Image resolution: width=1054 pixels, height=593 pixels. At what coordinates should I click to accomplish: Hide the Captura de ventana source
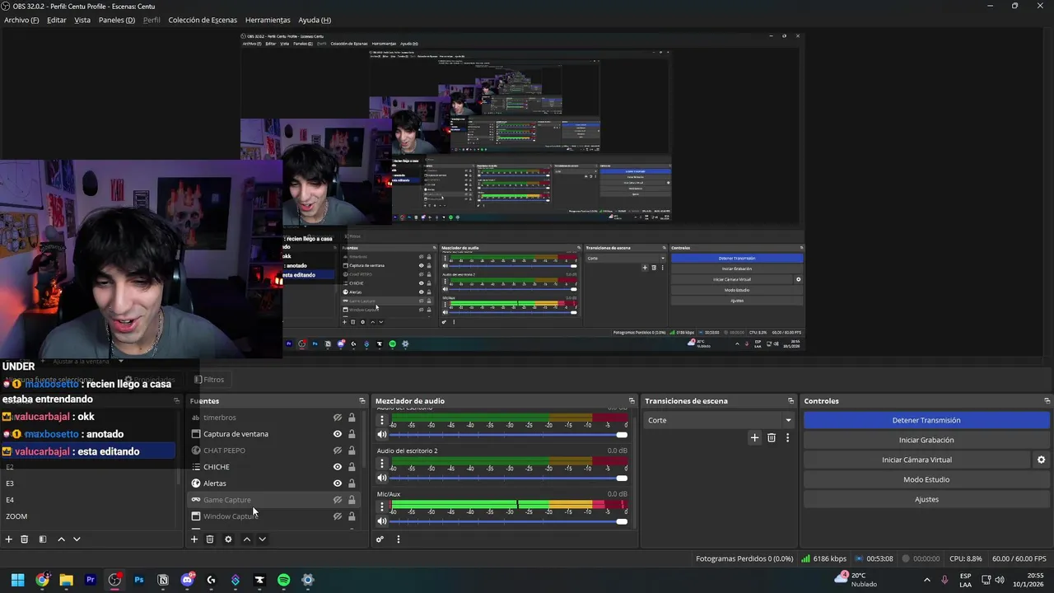tap(337, 434)
